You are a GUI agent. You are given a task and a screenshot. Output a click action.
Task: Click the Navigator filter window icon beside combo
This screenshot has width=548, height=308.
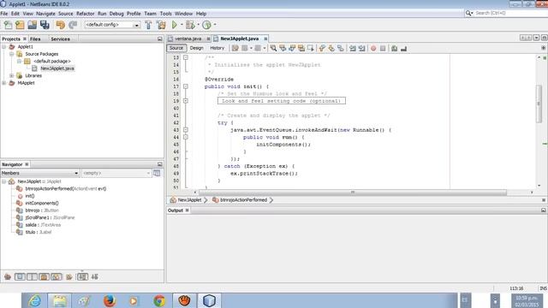[157, 173]
